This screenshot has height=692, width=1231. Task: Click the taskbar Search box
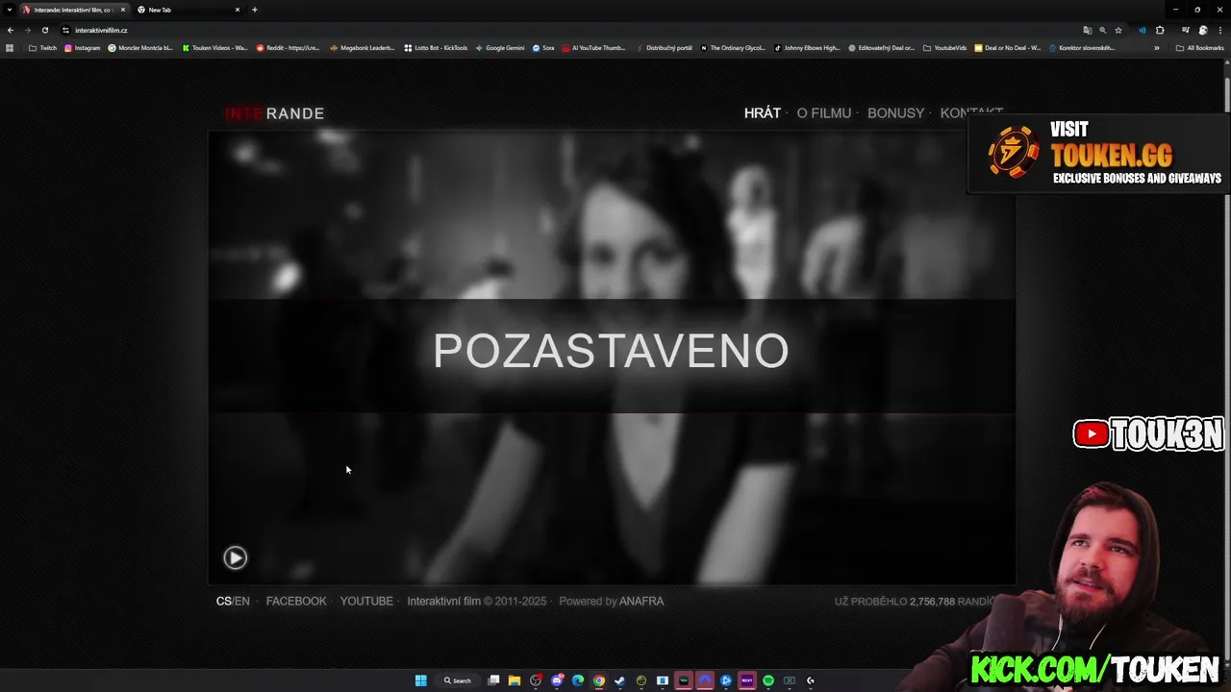[x=459, y=680]
